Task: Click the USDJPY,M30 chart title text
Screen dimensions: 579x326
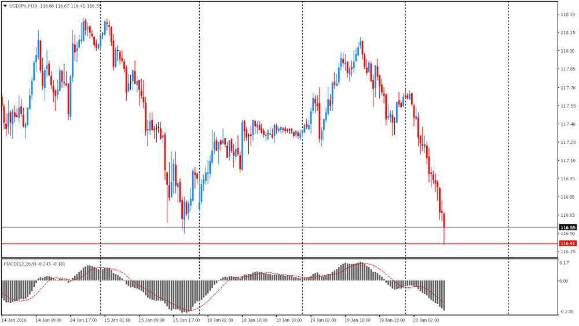Action: tap(23, 6)
